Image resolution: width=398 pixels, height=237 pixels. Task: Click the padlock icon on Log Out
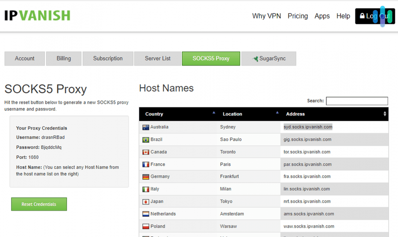pos(362,16)
